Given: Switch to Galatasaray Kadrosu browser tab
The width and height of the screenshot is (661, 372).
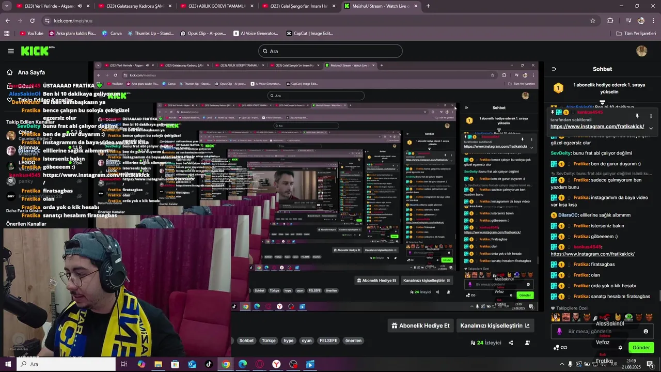Looking at the screenshot, I should point(134,6).
